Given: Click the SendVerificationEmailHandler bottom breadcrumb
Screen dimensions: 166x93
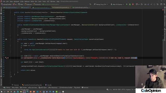Looking at the screenshot, I should tap(32, 85).
